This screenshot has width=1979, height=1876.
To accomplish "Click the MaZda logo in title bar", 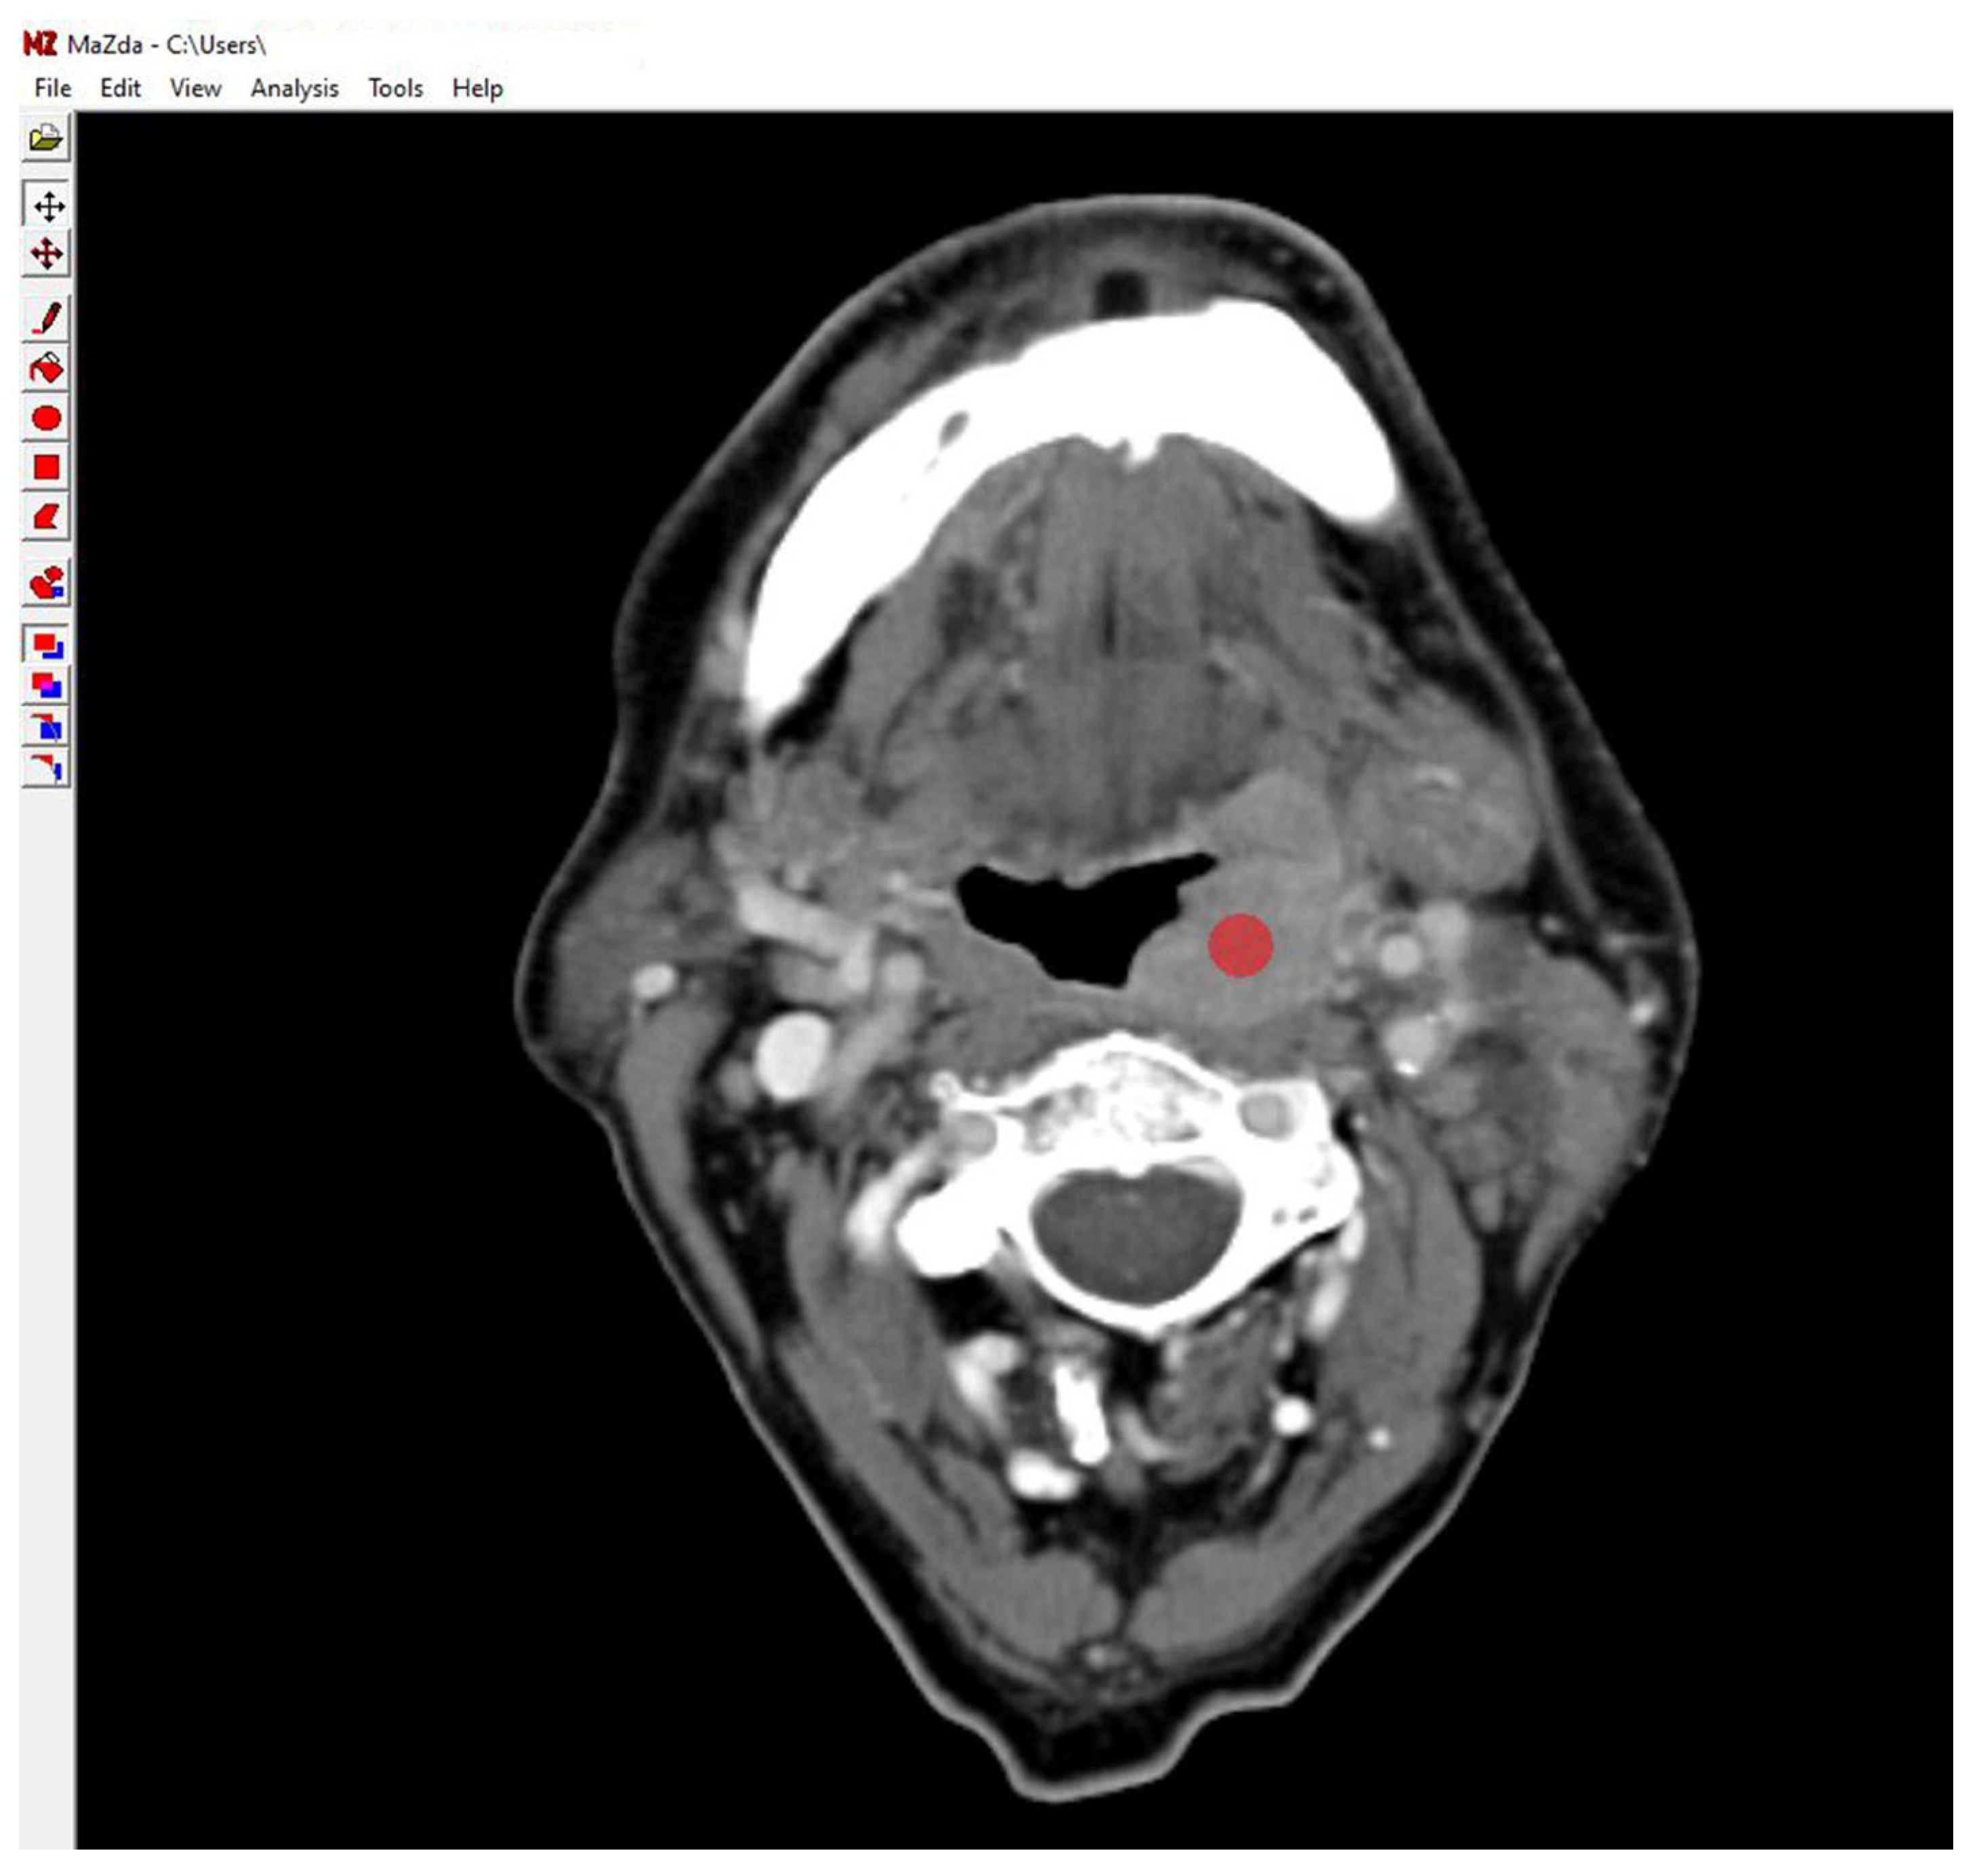I will click(40, 44).
